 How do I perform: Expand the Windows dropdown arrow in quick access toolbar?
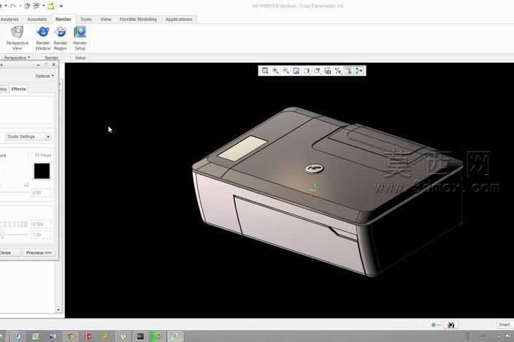click(x=43, y=6)
